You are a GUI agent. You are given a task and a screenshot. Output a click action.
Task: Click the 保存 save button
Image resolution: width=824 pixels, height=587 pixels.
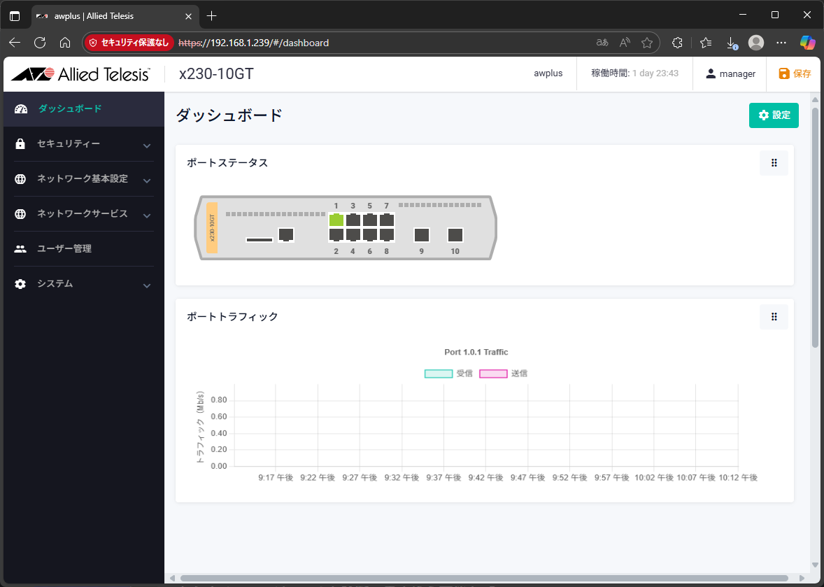click(795, 74)
